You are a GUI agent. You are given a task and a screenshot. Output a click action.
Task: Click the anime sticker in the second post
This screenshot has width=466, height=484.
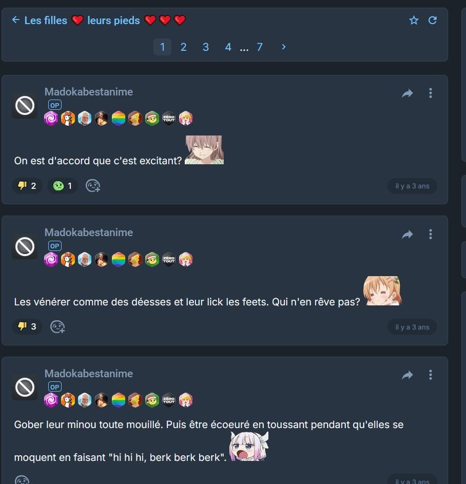pos(383,291)
